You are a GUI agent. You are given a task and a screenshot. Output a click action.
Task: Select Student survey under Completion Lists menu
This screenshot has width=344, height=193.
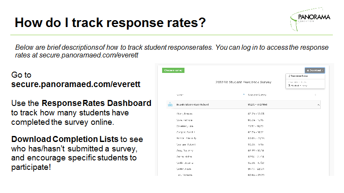pyautogui.click(x=298, y=85)
